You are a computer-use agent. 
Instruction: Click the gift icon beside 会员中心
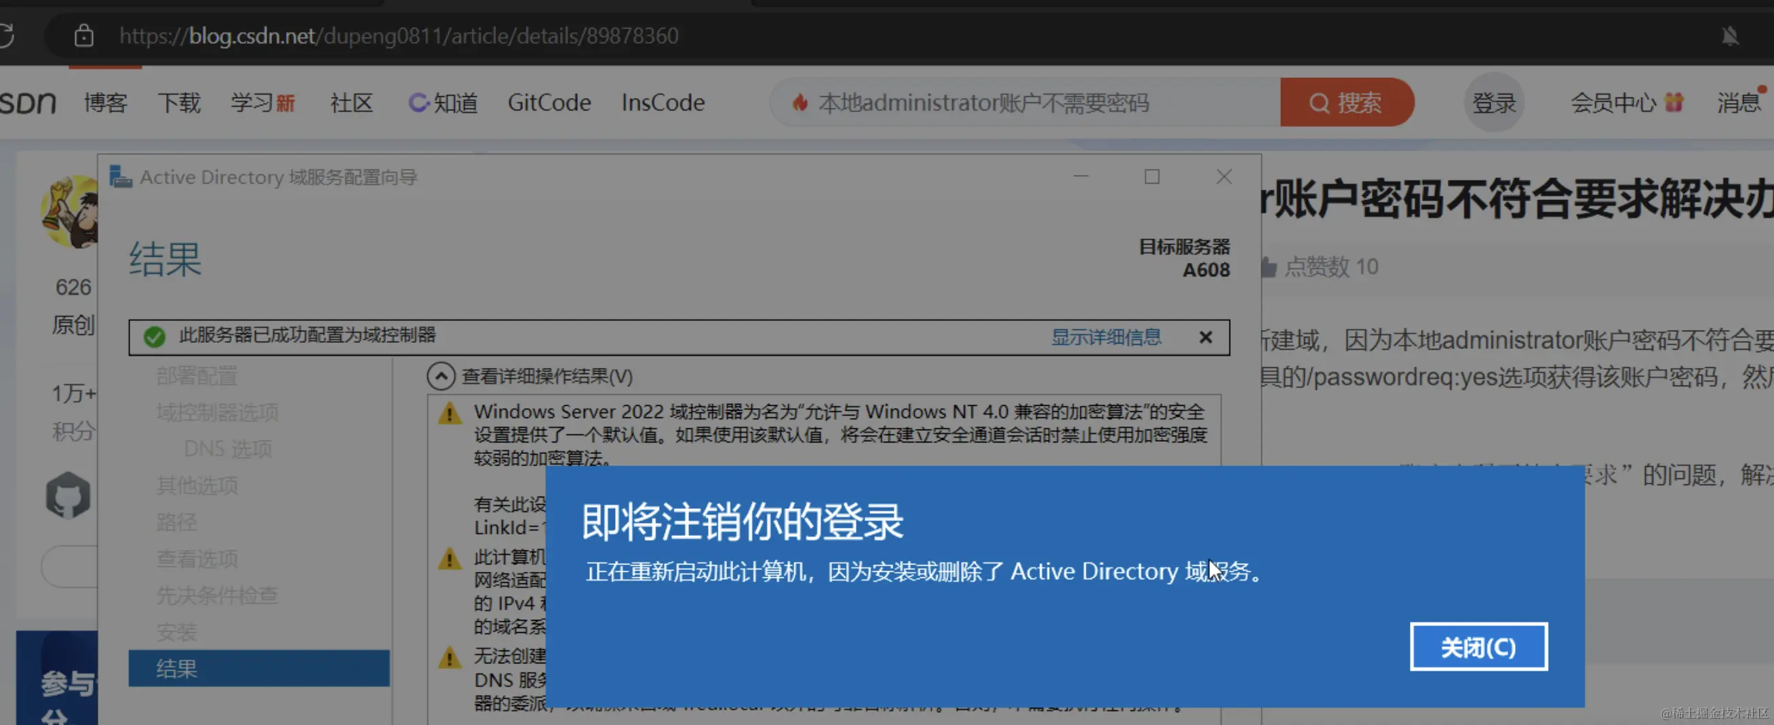click(x=1675, y=102)
